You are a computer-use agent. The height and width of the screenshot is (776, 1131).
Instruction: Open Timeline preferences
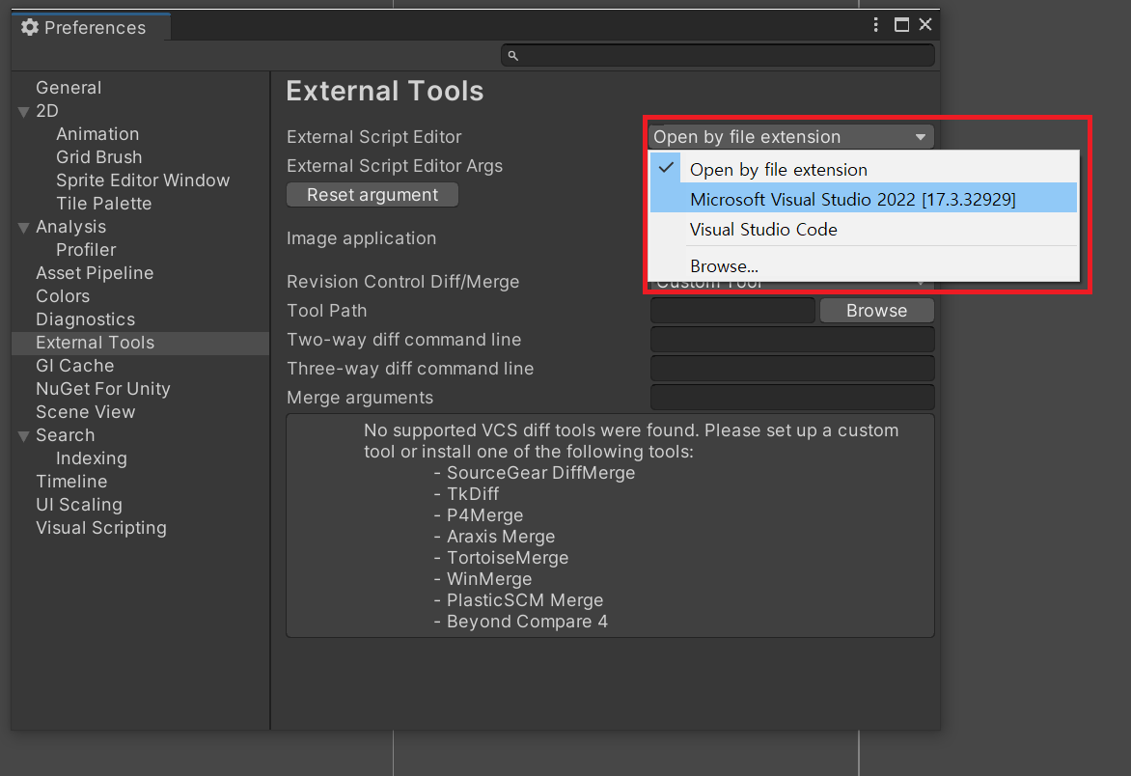71,481
